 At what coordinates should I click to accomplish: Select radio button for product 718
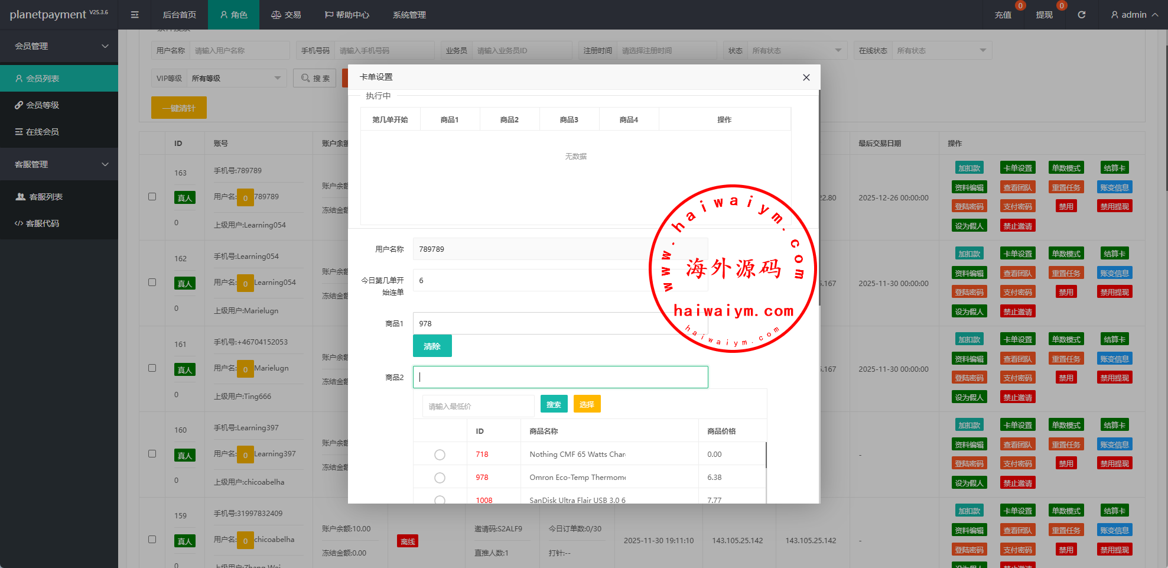click(x=440, y=455)
